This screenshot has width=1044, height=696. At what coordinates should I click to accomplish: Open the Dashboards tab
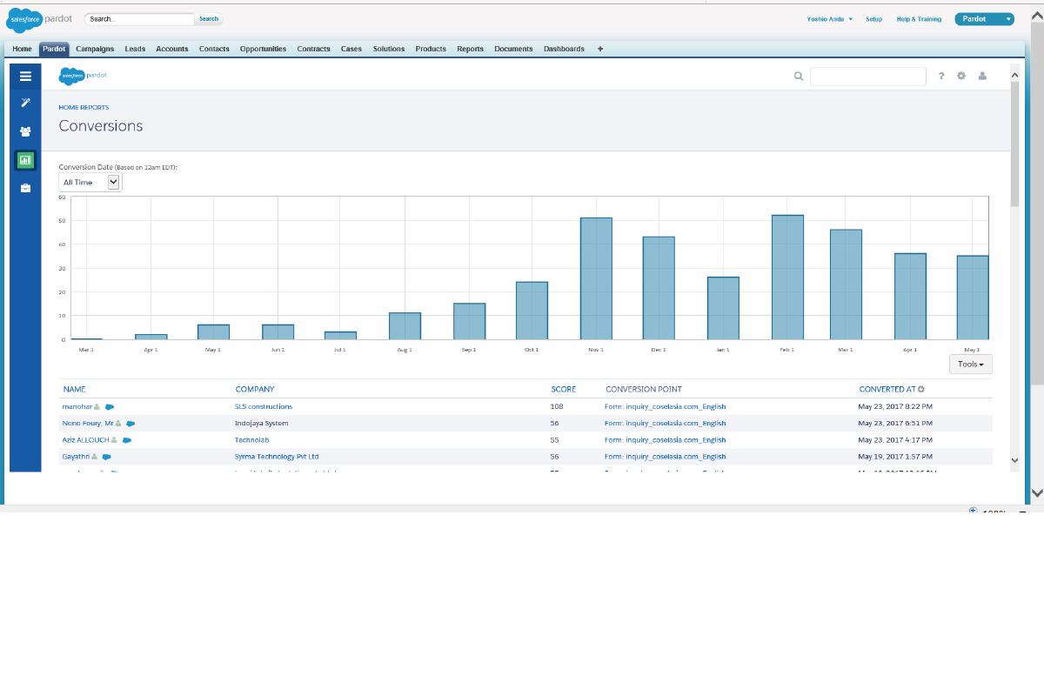click(564, 49)
